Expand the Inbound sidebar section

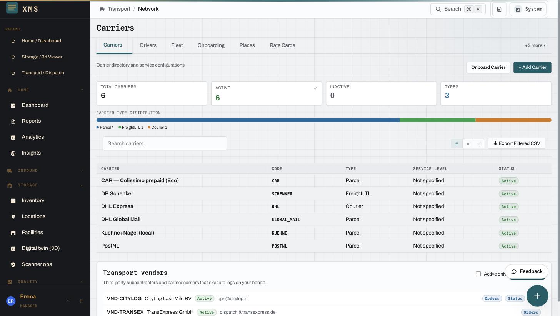82,171
